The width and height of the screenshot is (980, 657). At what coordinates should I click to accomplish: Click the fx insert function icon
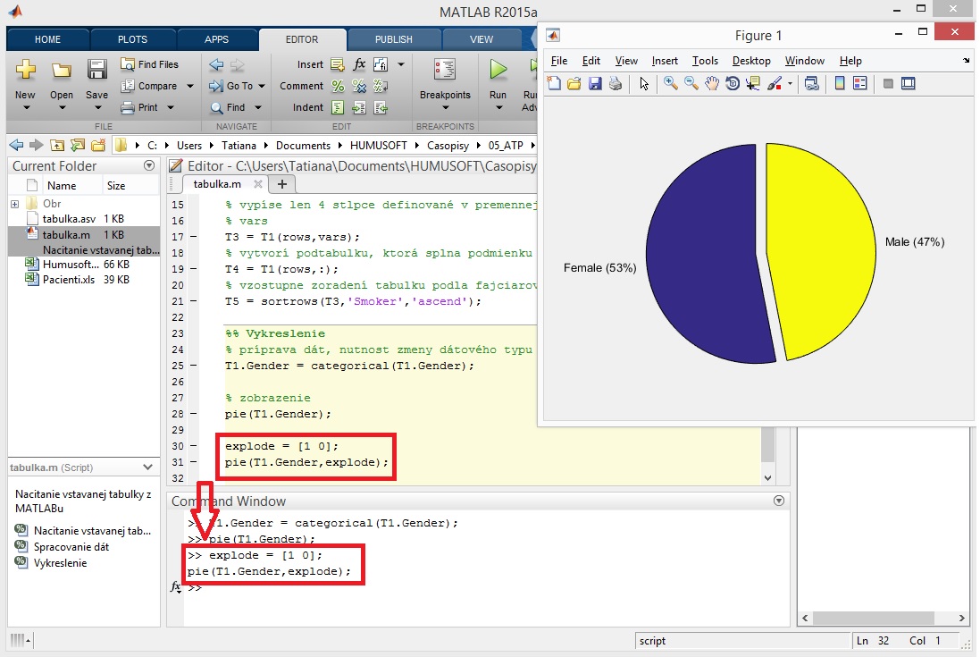(359, 64)
